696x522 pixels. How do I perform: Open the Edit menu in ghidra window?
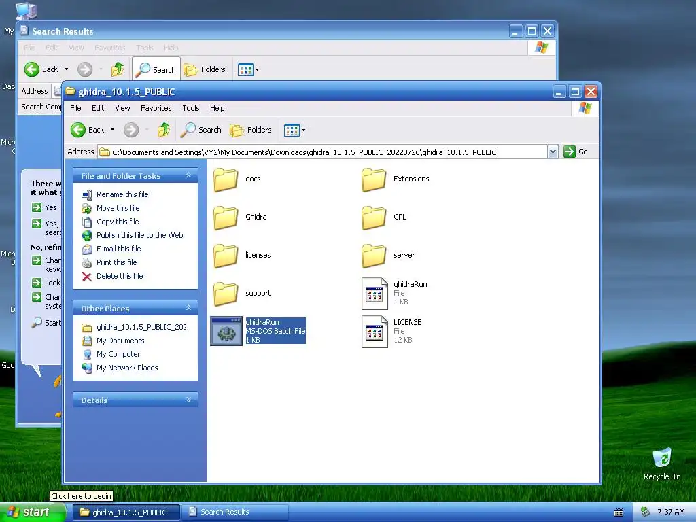98,108
